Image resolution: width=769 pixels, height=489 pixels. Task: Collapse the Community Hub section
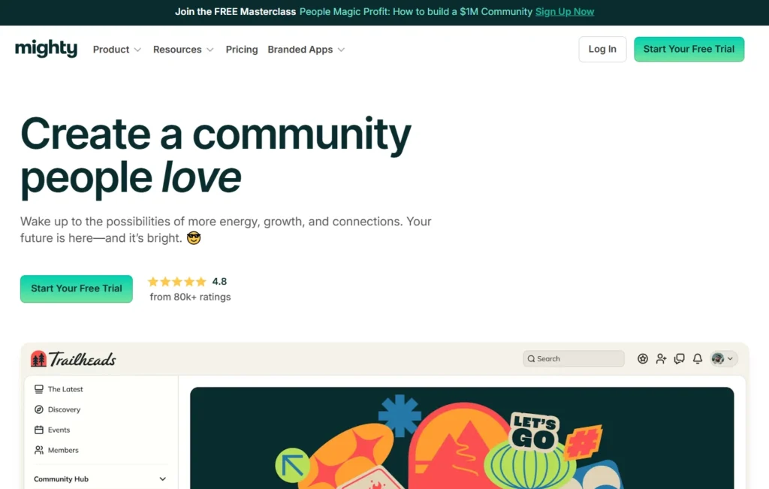tap(163, 479)
